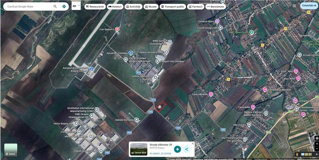This screenshot has height=160, width=319.
Task: Open the Straturi layers switcher
Action: pyautogui.click(x=11, y=150)
